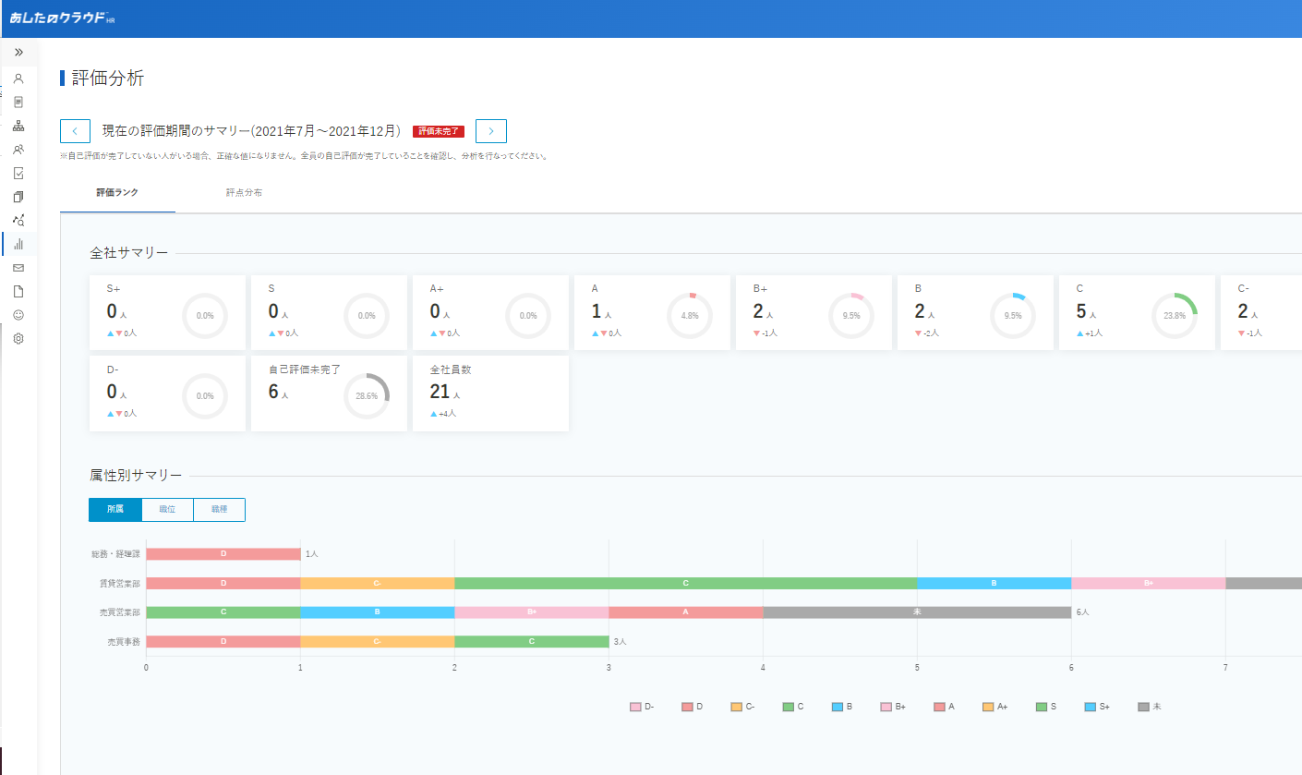The width and height of the screenshot is (1302, 775).
Task: Click the 総務・経理課 axis label
Action: click(115, 554)
